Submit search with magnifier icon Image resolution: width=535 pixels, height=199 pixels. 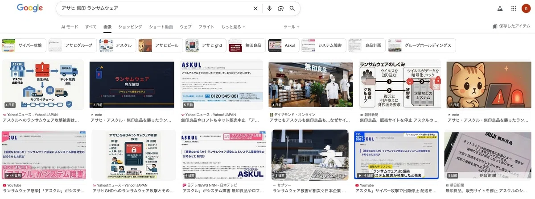click(292, 8)
